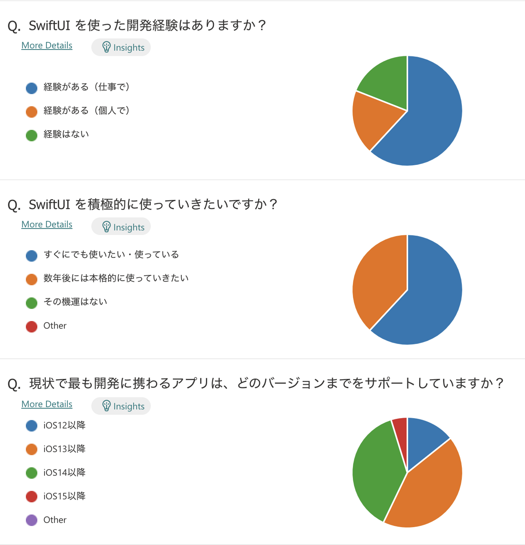Image resolution: width=525 pixels, height=545 pixels.
Task: Open More Details for サポート version question
Action: (47, 404)
